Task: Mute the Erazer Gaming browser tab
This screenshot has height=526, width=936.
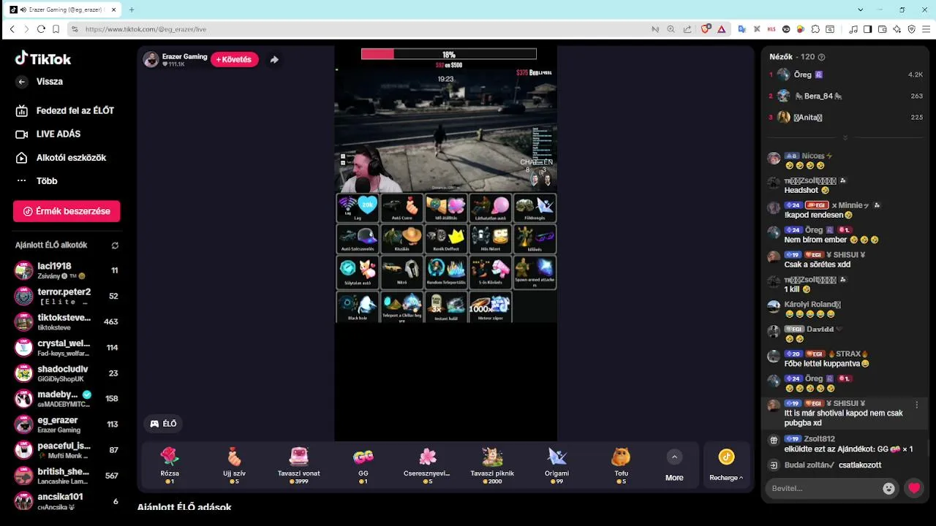Action: (x=24, y=9)
